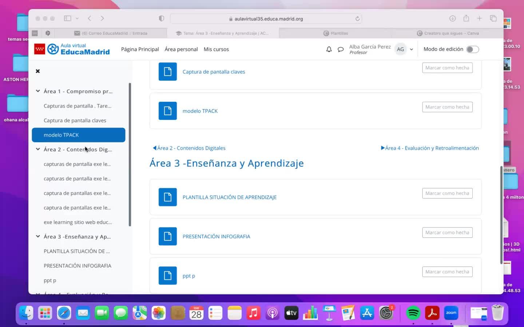Viewport: 524px width, 327px height.
Task: Open the modelo TPACK link in content
Action: 200,111
